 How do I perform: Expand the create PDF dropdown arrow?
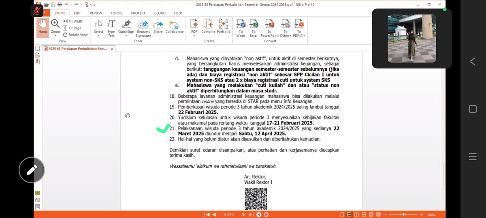[194, 36]
